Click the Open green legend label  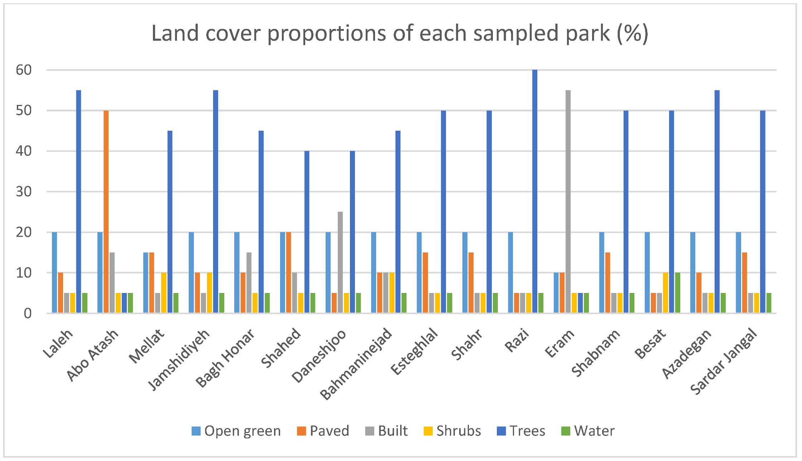[242, 431]
